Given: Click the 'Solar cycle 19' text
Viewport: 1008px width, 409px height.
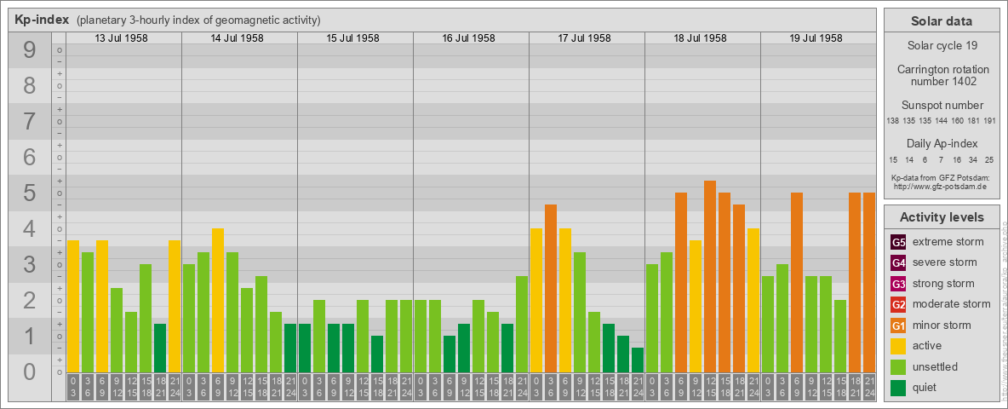Looking at the screenshot, I should point(942,46).
